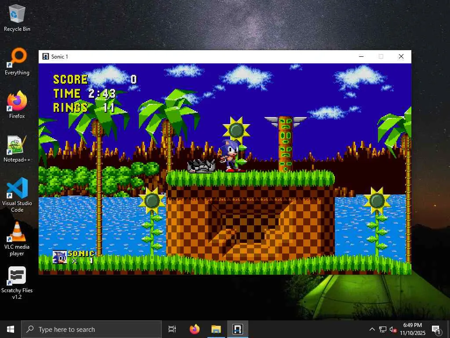Launch the Notepad++ desktop shortcut
450x338 pixels.
pos(17,149)
